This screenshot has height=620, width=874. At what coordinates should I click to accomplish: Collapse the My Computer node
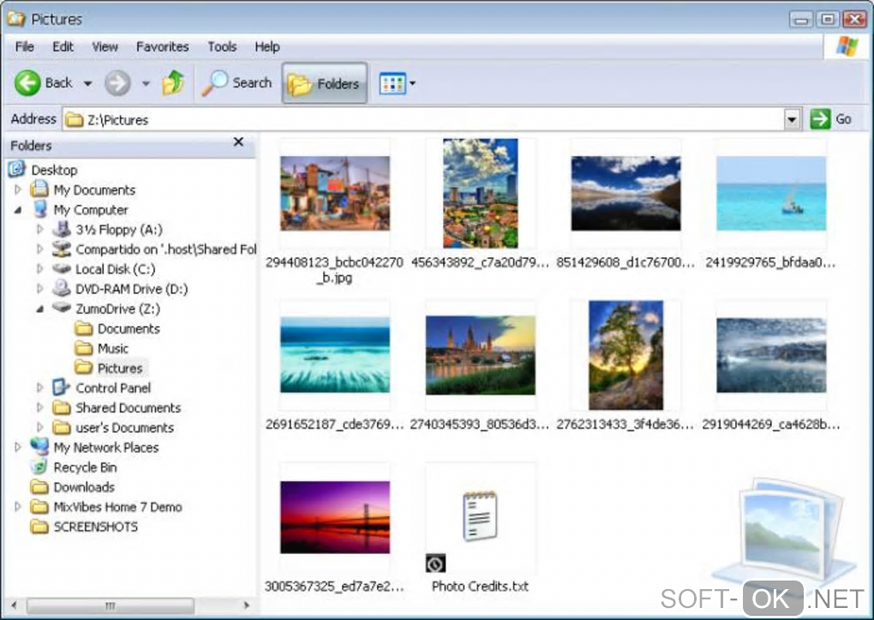coord(18,210)
